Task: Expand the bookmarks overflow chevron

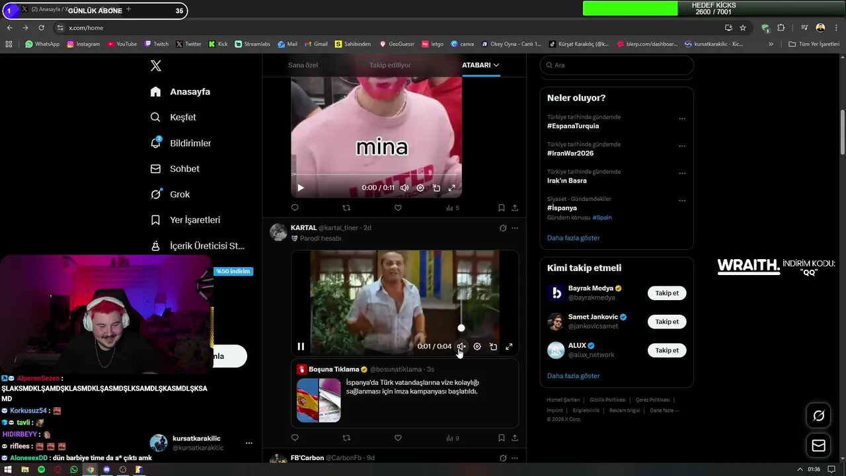Action: 771,44
